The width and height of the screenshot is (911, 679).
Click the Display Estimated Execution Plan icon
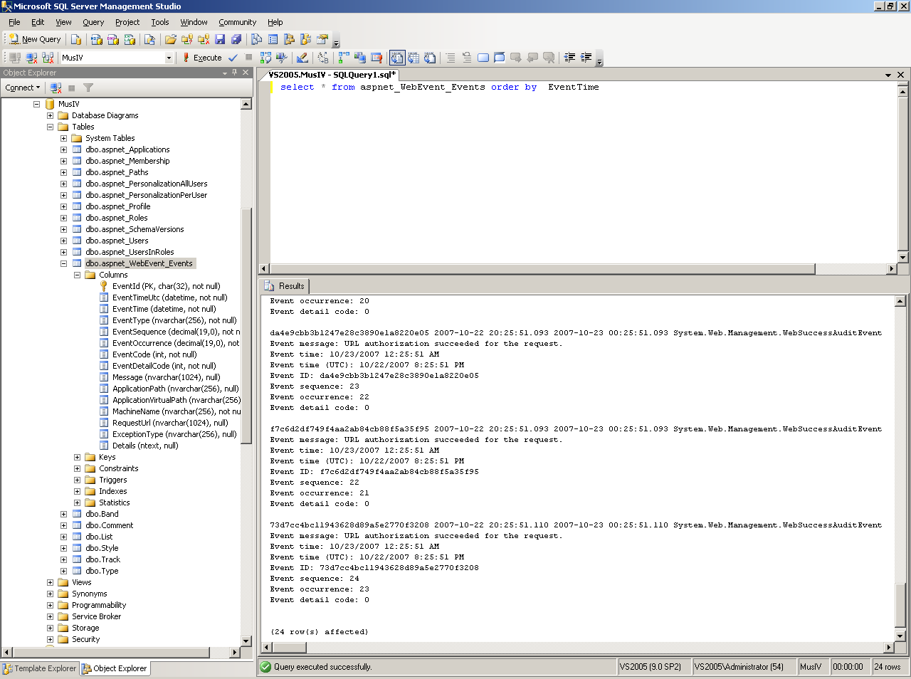(x=265, y=58)
